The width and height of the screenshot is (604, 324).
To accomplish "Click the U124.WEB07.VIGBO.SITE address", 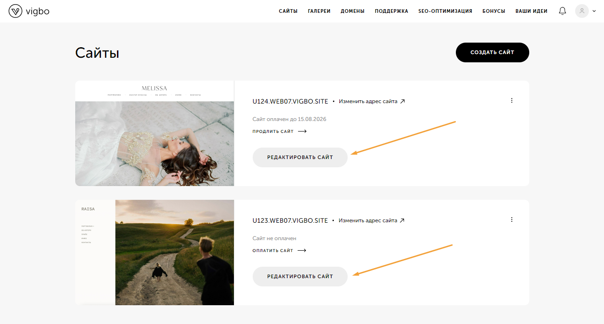I will (290, 101).
